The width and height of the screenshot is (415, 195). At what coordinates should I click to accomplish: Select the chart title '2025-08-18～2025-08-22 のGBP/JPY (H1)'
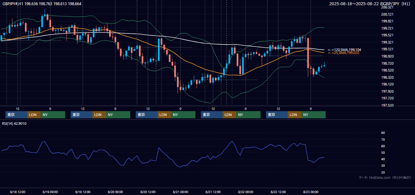click(370, 4)
